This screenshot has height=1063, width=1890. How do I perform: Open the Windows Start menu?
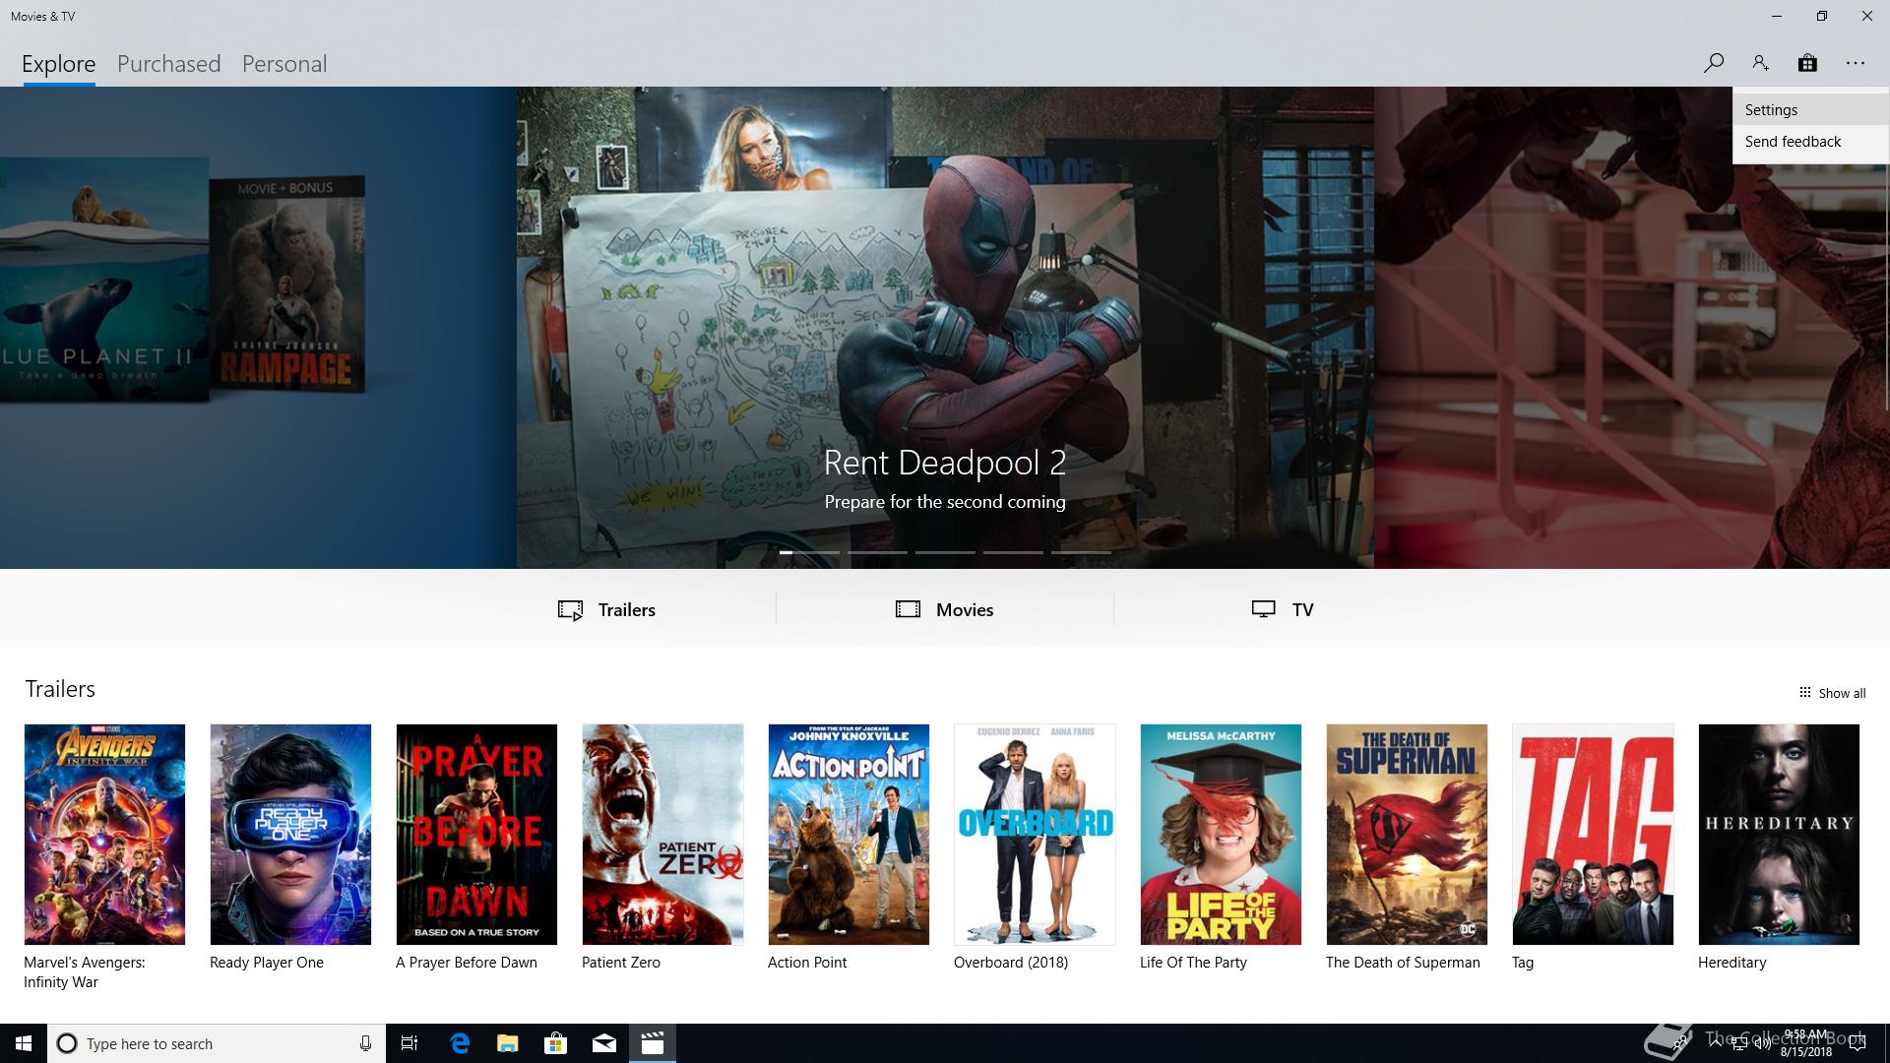(24, 1043)
